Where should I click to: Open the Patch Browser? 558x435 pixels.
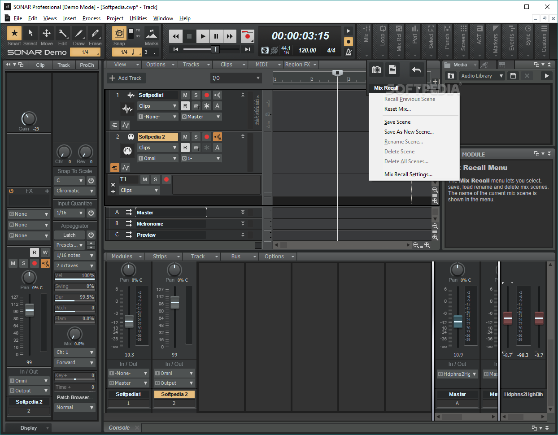pos(75,397)
